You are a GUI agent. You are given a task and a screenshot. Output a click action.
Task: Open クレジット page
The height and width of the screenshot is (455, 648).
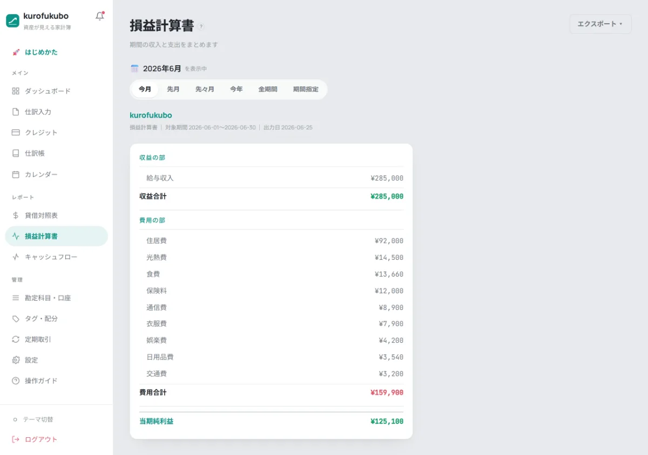tap(57, 133)
